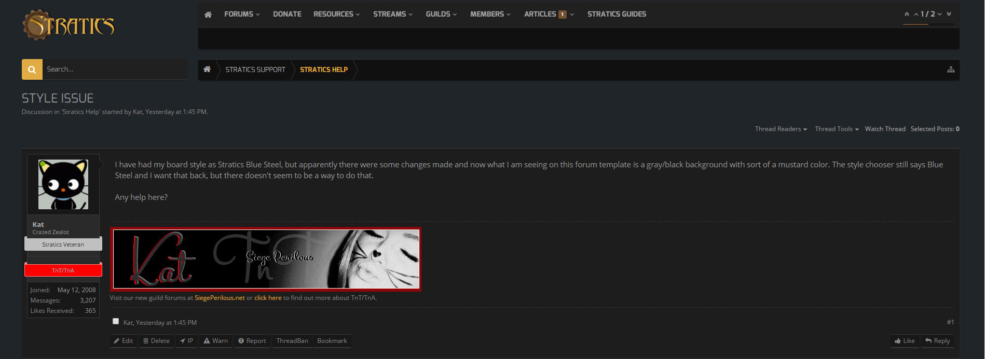
Task: Click the breadcrumb home icon
Action: coord(207,69)
